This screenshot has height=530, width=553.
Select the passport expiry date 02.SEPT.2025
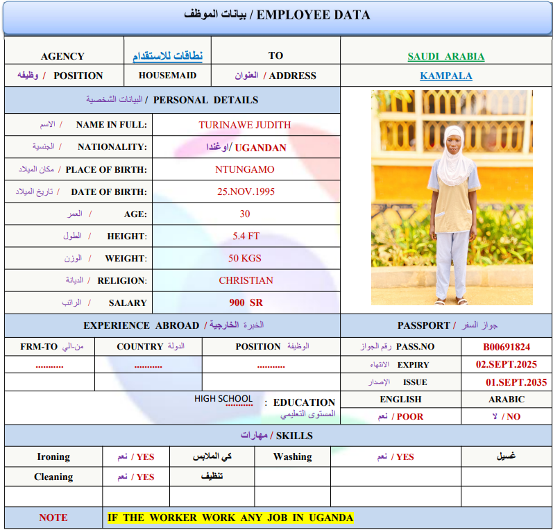coord(506,364)
